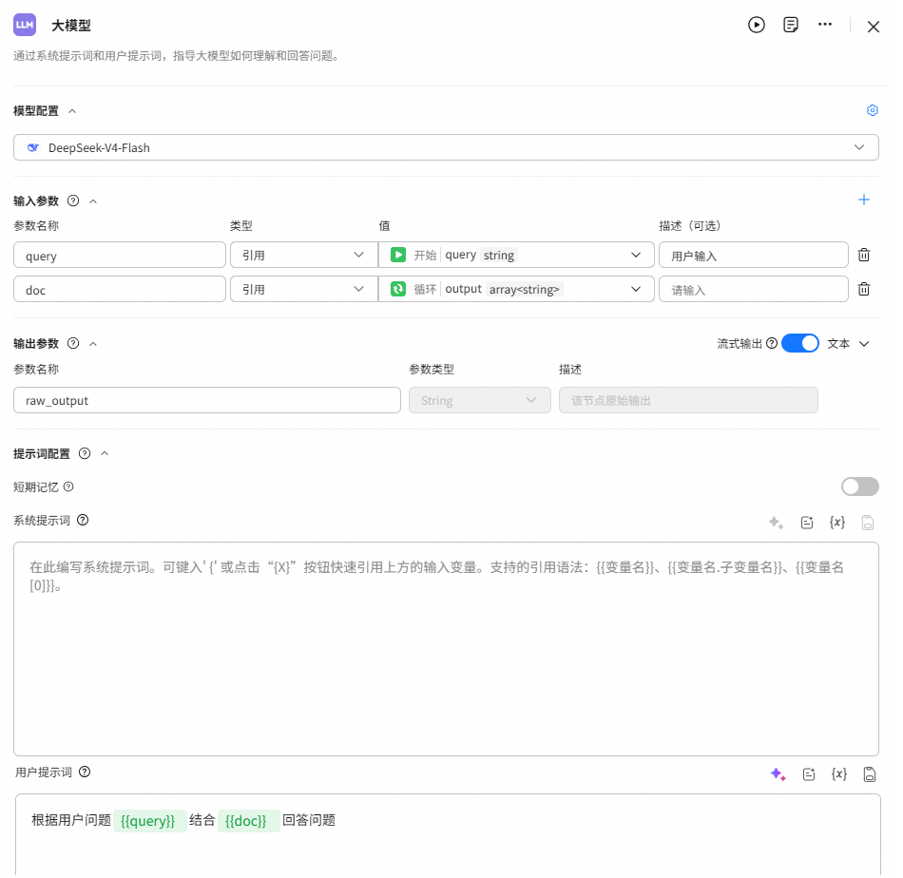The width and height of the screenshot is (903, 878).
Task: Click the green 开始 node icon
Action: (x=398, y=255)
